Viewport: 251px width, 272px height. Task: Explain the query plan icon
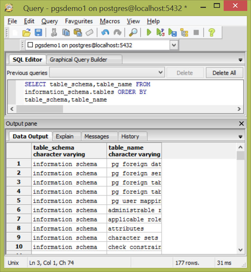click(184, 32)
